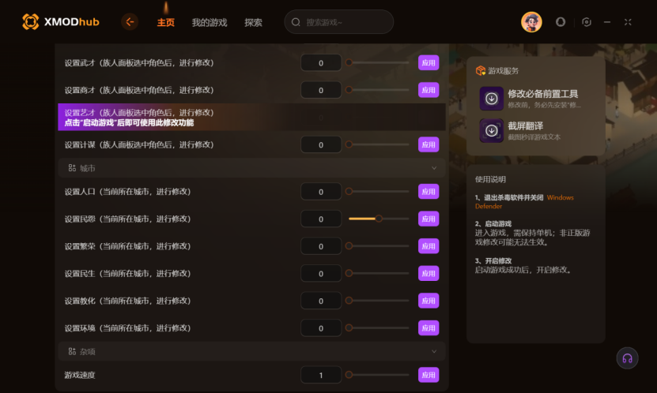Click the 城市 category header

pos(251,168)
